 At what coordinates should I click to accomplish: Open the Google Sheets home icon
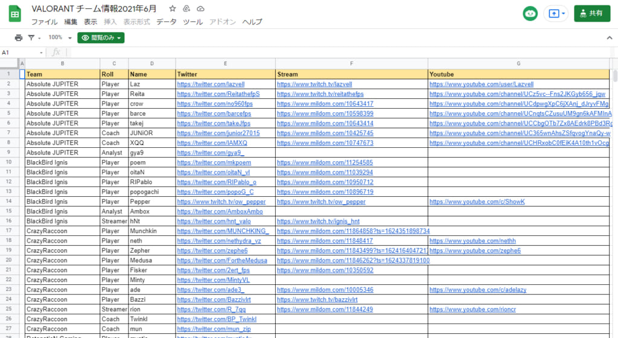pos(15,14)
